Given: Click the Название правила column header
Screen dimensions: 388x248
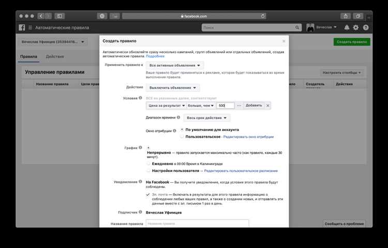Looking at the screenshot, I should [52, 84].
